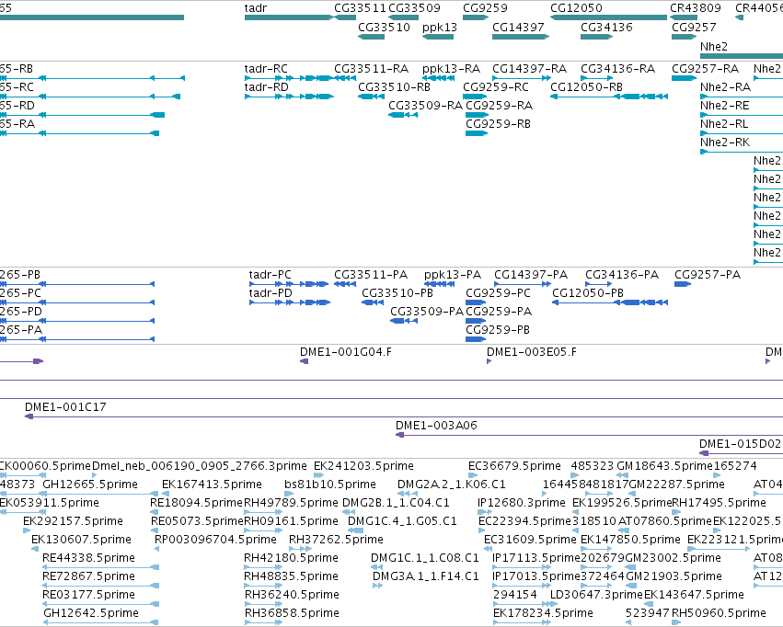Select the CG33511-PA protein label
Screen dimensions: 783x627
371,275
